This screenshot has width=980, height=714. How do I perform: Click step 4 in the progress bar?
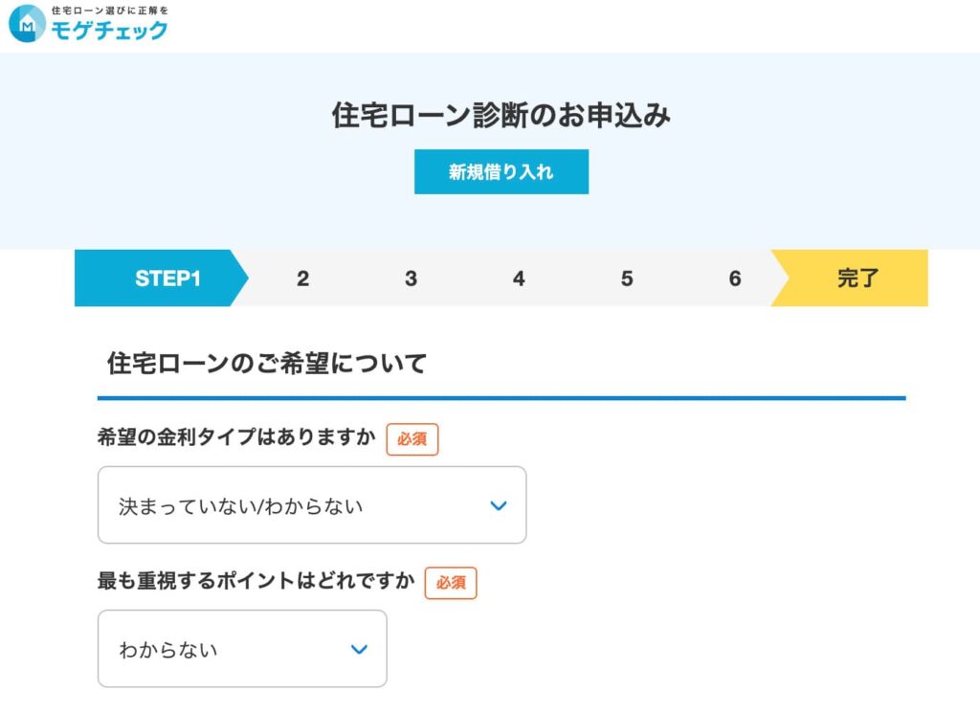[519, 279]
